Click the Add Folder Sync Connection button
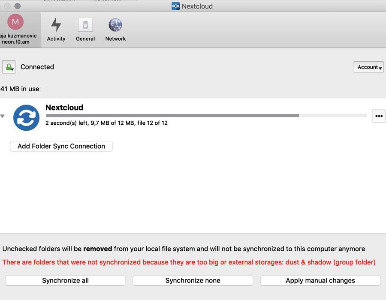Image resolution: width=386 pixels, height=300 pixels. (x=61, y=146)
